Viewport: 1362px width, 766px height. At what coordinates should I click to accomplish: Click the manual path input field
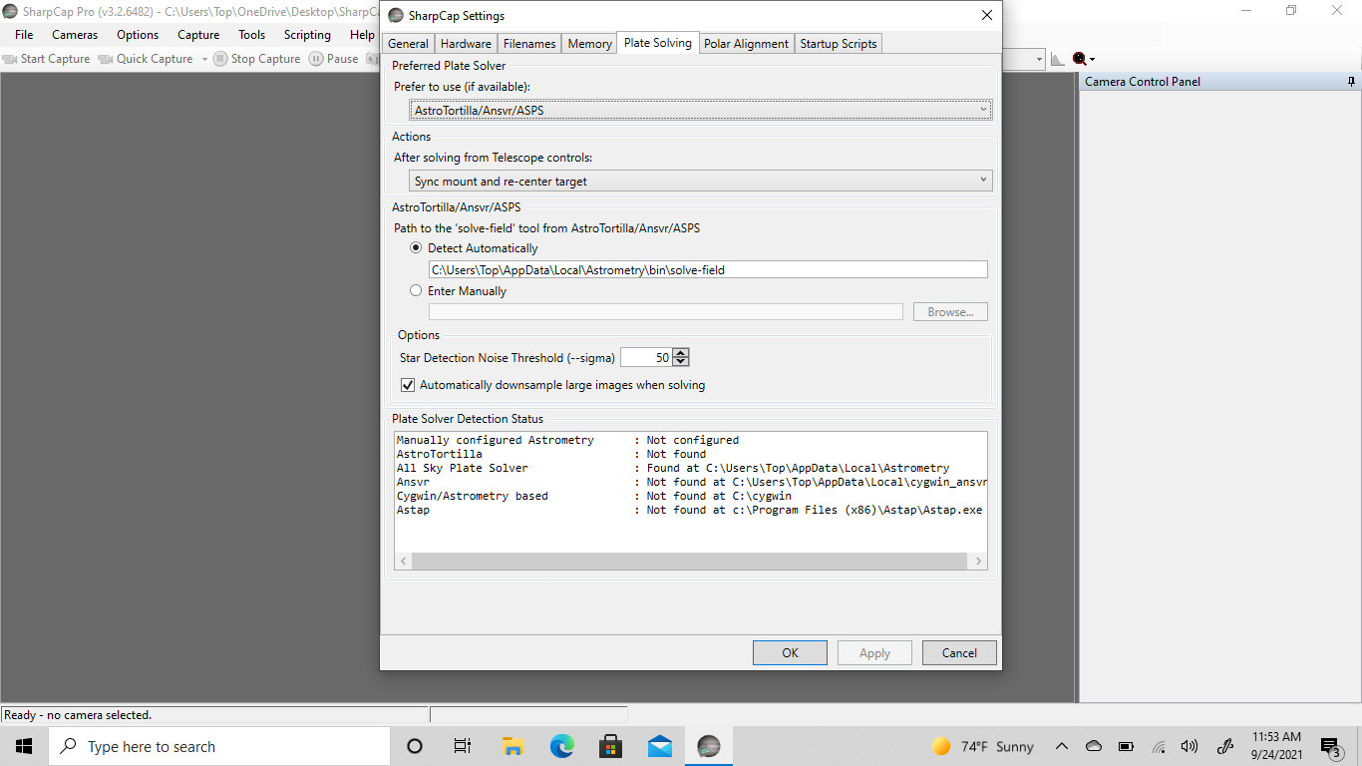click(666, 312)
